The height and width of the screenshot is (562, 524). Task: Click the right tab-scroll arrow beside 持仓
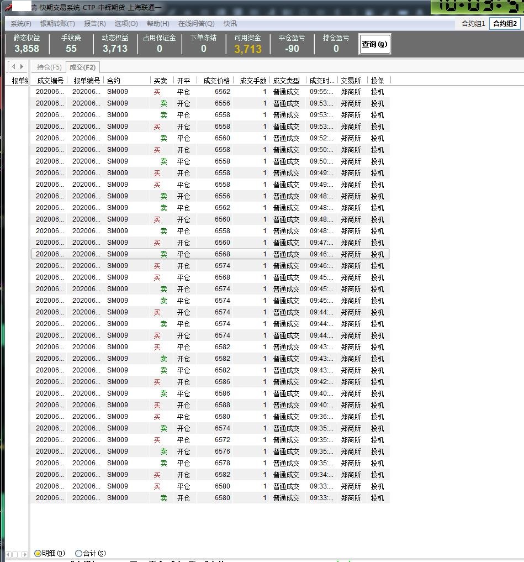tap(22, 67)
